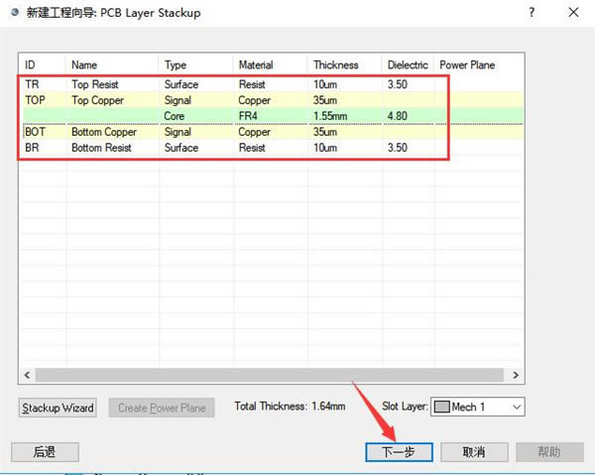Click the 1.55mm thickness cell
This screenshot has width=595, height=475.
pos(331,116)
